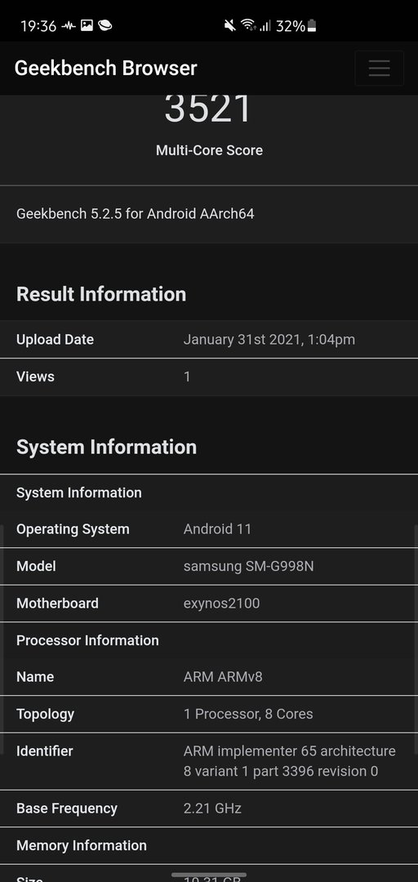Tap the Android navigation gesture handle
418x882 pixels.
(x=209, y=875)
